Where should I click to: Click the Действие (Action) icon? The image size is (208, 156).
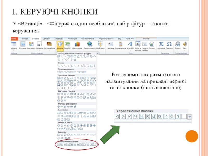tap(100, 44)
